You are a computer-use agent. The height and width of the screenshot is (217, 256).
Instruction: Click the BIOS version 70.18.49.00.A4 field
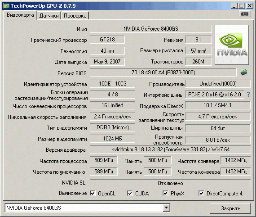[x=163, y=72]
